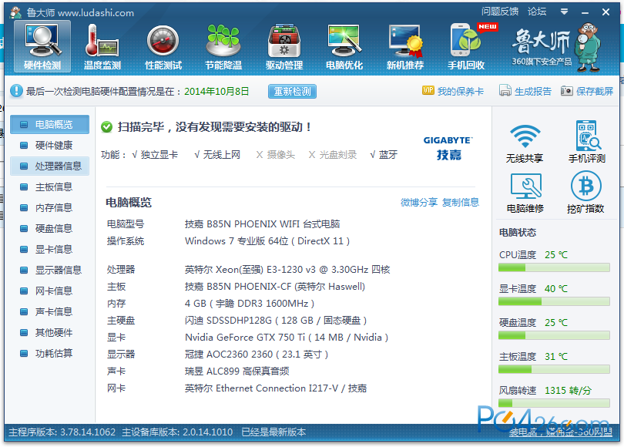
Task: Click the 摄像头 feature indicator
Action: coord(275,154)
